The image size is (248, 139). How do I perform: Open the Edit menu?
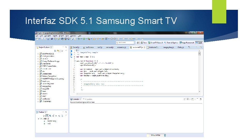41,36
